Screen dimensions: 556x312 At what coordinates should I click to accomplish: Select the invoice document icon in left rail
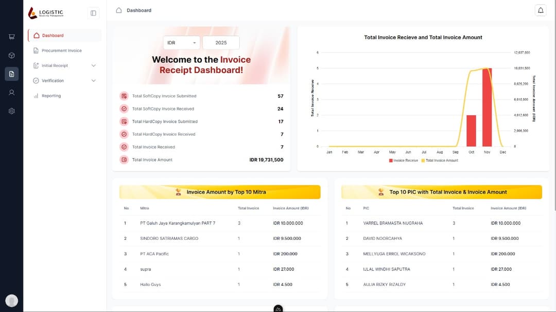coord(11,74)
